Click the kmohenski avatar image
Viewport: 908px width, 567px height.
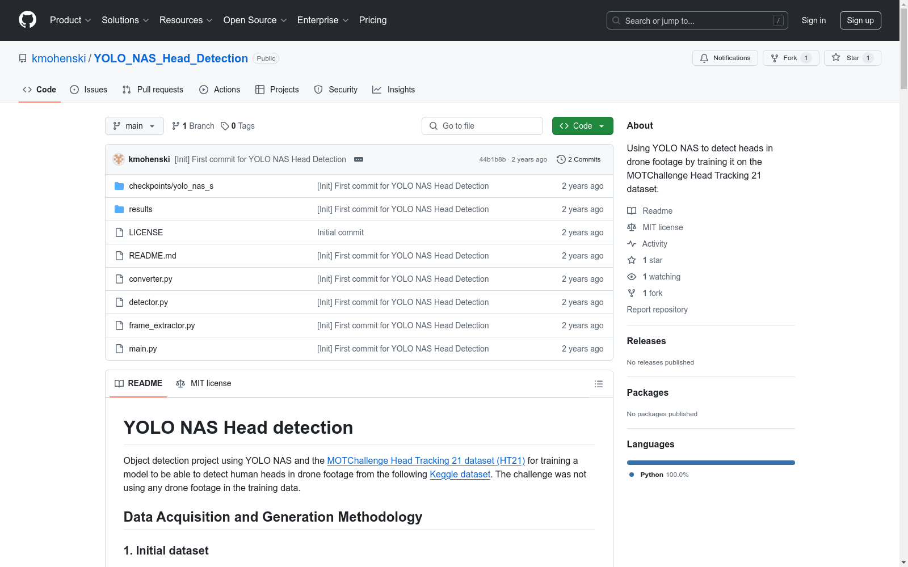pos(119,159)
